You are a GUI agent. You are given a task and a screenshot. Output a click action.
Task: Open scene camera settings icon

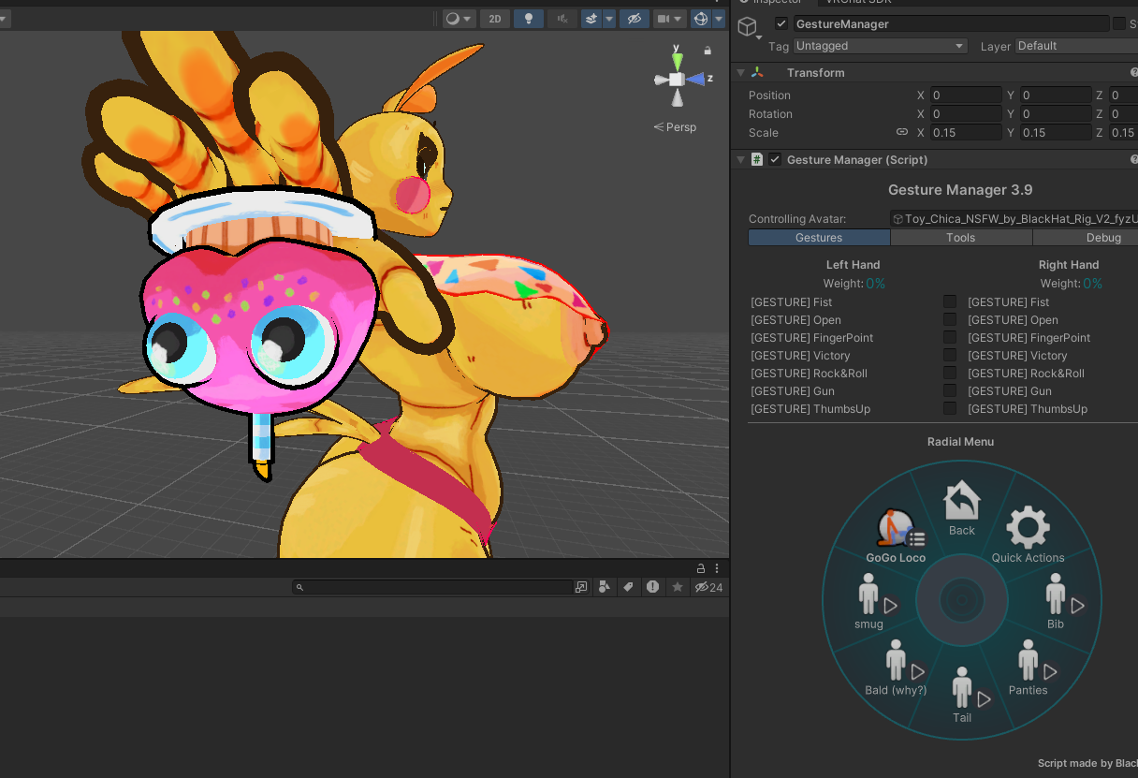[664, 19]
